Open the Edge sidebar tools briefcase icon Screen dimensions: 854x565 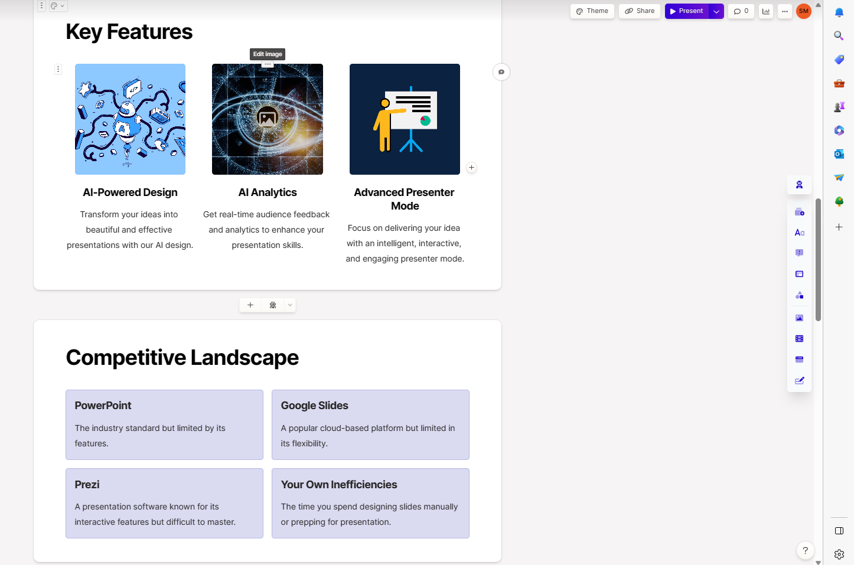[x=839, y=83]
